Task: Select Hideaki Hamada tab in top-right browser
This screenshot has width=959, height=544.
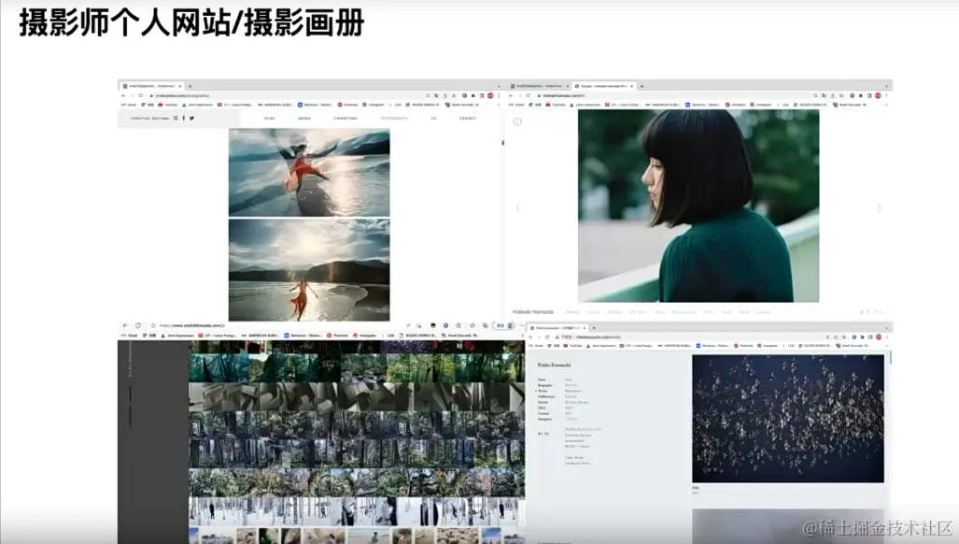Action: [x=603, y=86]
